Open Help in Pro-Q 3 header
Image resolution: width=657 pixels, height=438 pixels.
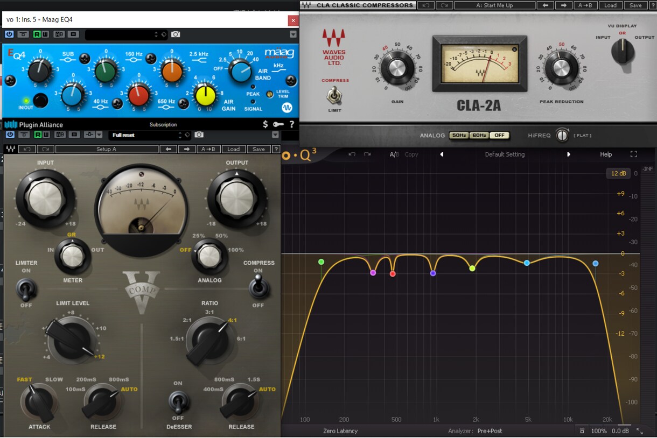tap(606, 154)
